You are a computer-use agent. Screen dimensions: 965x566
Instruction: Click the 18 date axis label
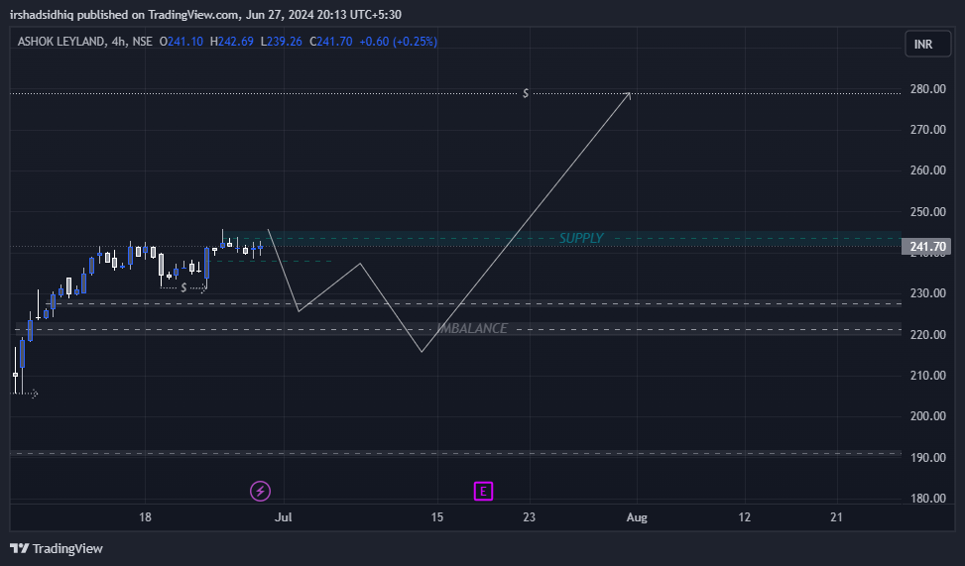145,517
